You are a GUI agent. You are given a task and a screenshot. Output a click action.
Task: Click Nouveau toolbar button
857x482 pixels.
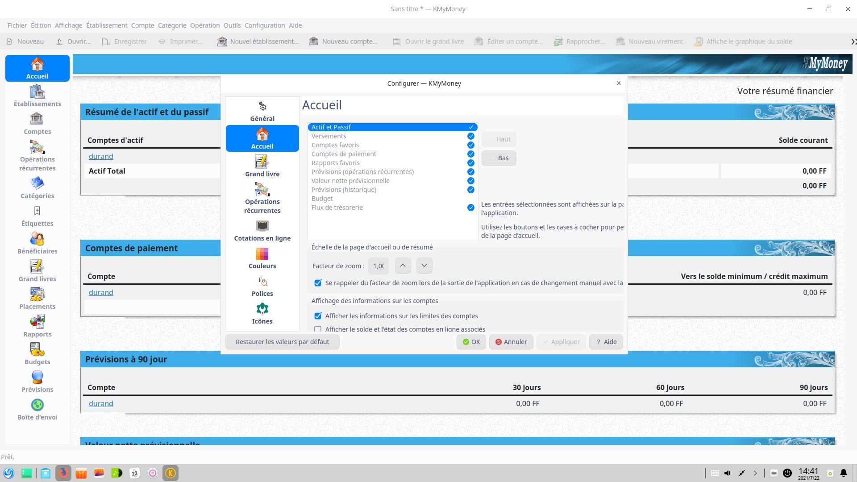click(25, 42)
